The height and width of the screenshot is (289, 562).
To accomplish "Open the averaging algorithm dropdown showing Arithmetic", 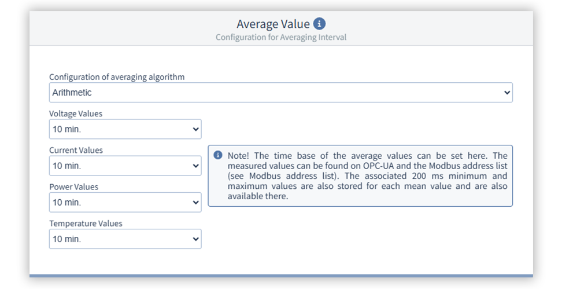I will (x=280, y=93).
